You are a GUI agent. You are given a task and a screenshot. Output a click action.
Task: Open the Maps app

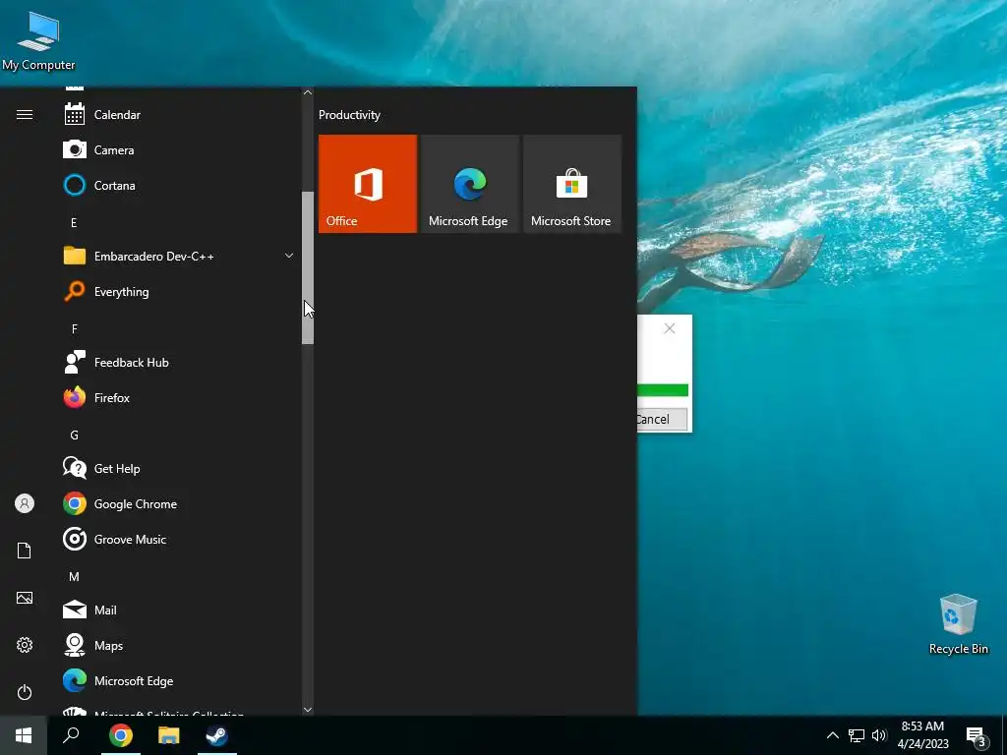(x=179, y=645)
